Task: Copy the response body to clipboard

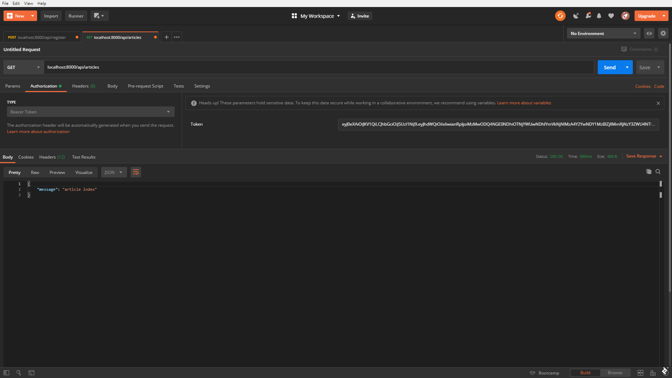Action: 649,171
